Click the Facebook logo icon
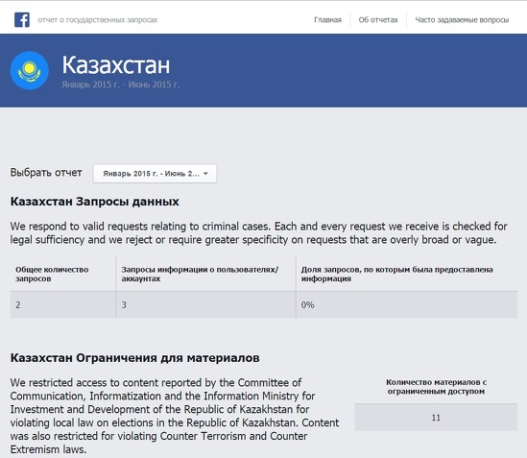Viewport: 527px width, 458px height. click(x=22, y=20)
